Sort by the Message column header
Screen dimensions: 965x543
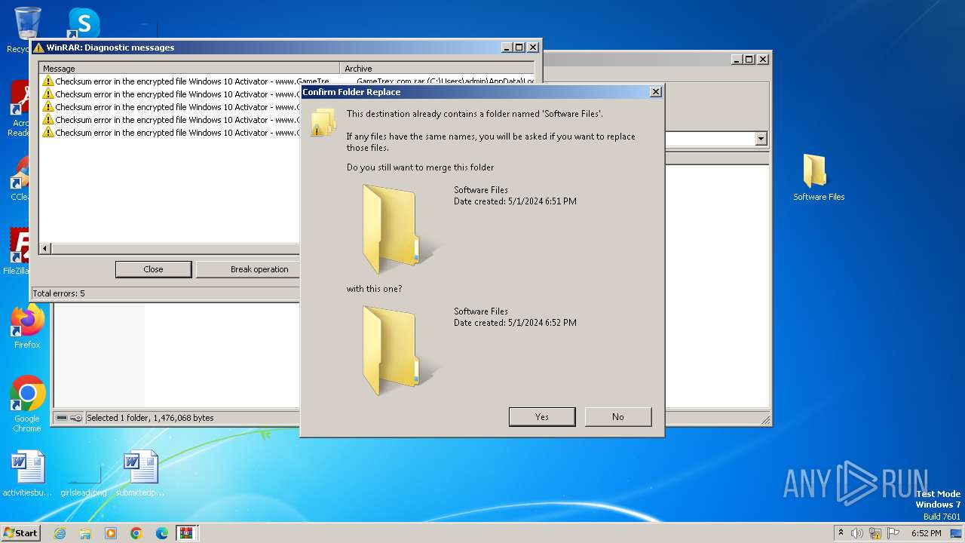click(x=189, y=69)
